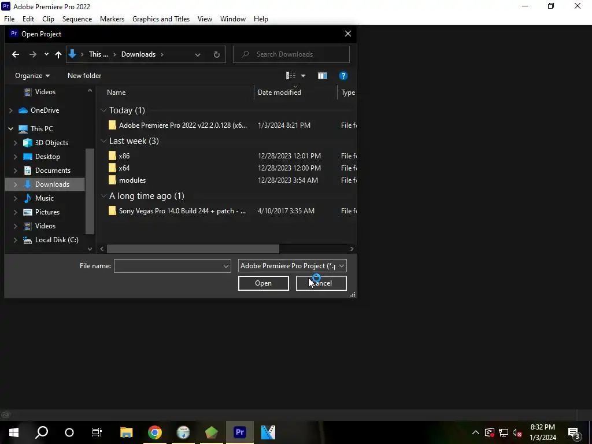
Task: Open 3D Objects in navigation pane
Action: 51,143
